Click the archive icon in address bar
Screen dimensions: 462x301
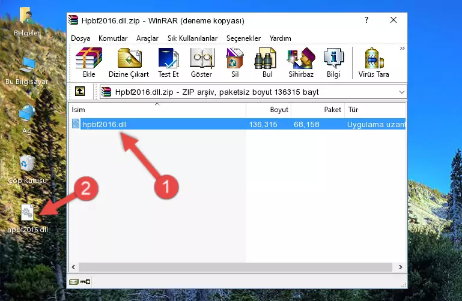(106, 92)
